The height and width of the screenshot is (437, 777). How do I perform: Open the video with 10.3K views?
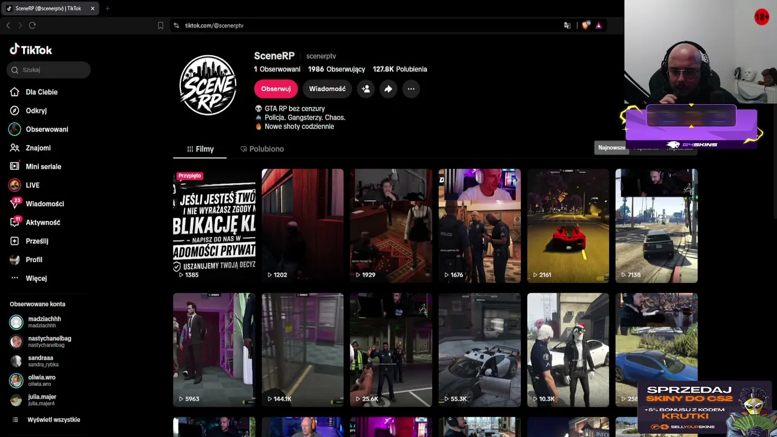[x=568, y=350]
